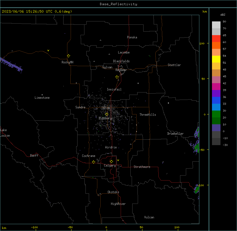Click the white plus marker north of Drumheller

coord(168,103)
